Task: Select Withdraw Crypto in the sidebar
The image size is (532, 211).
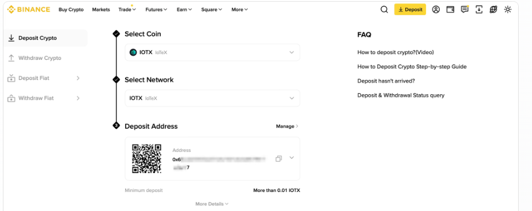Action: (x=40, y=58)
